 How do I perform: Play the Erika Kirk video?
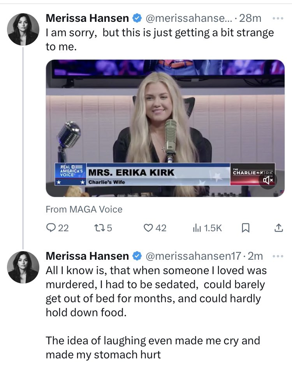(x=165, y=128)
